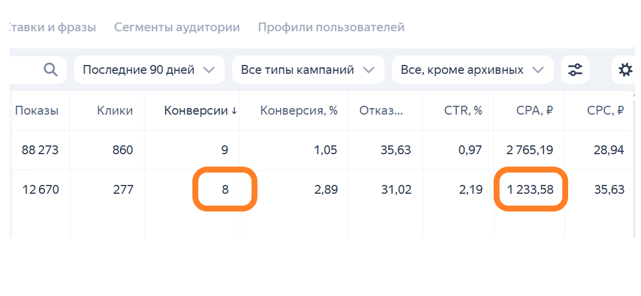Open the gear column settings
This screenshot has width=641, height=296.
pyautogui.click(x=625, y=70)
